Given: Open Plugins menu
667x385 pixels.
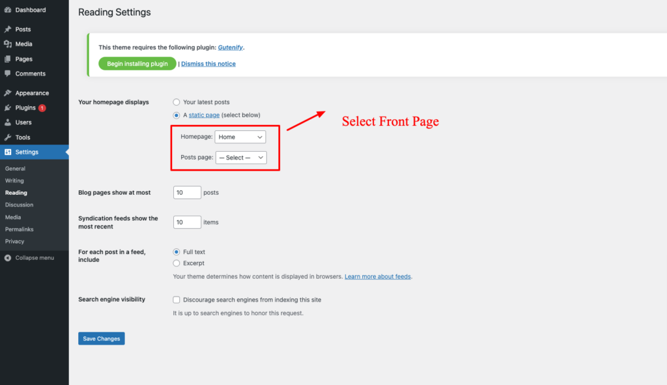Looking at the screenshot, I should (25, 107).
